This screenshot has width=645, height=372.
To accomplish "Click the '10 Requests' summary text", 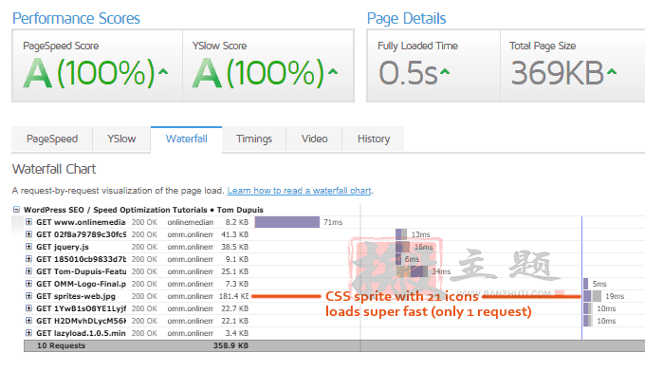I will point(61,345).
